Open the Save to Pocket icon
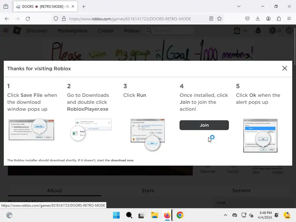This screenshot has height=222, width=296. pyautogui.click(x=247, y=19)
